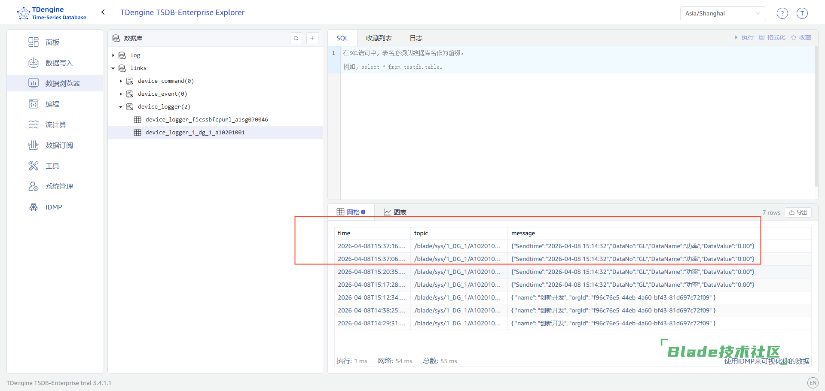The width and height of the screenshot is (825, 391).
Task: Expand the device_command(0) supertable
Action: pyautogui.click(x=121, y=81)
